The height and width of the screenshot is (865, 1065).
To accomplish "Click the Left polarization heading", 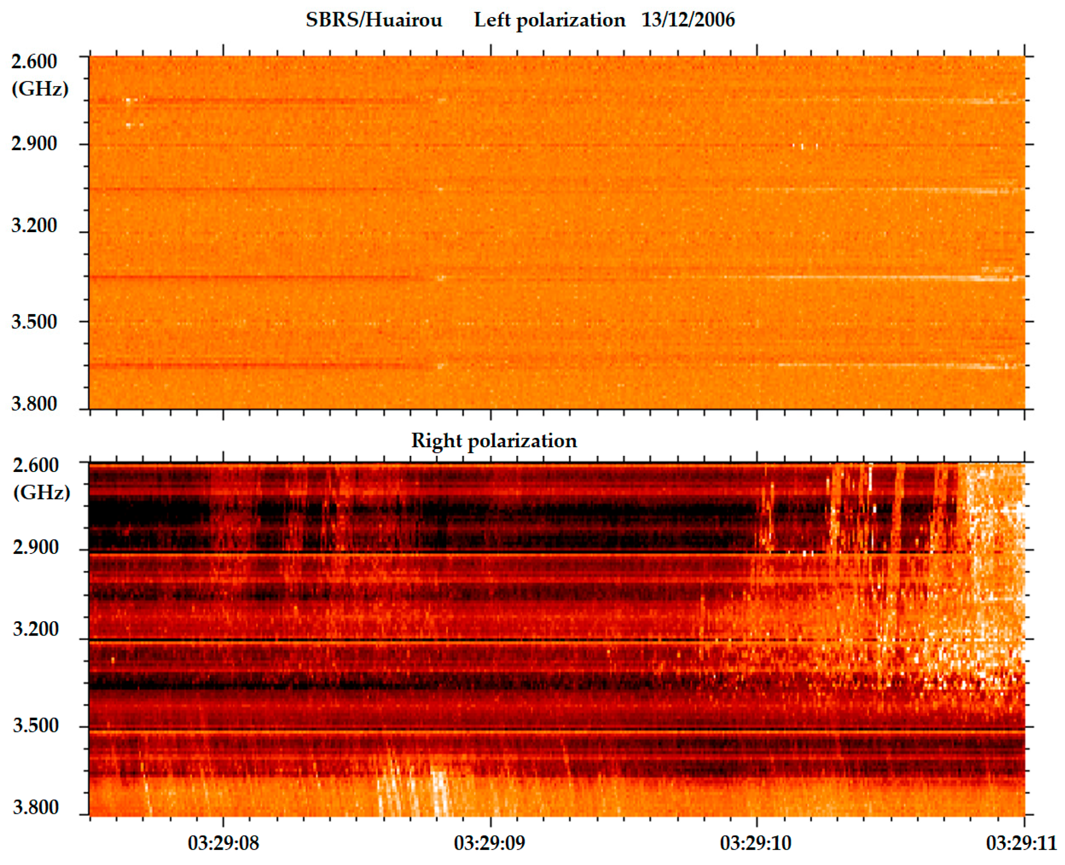I will coord(549,21).
